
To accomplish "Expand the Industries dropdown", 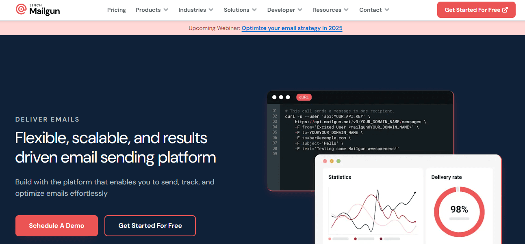I will [x=195, y=10].
